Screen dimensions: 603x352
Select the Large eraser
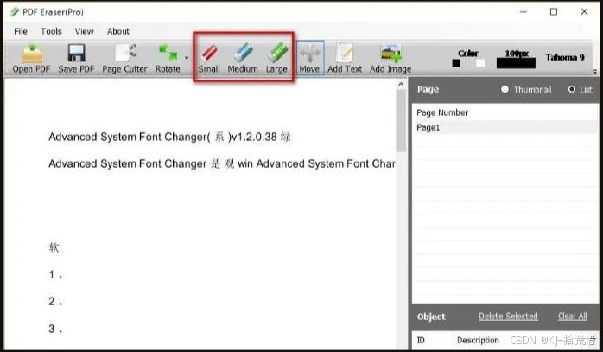[276, 58]
